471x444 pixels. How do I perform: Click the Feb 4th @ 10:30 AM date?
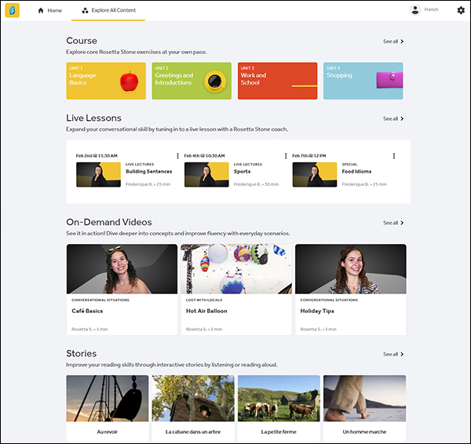click(204, 156)
